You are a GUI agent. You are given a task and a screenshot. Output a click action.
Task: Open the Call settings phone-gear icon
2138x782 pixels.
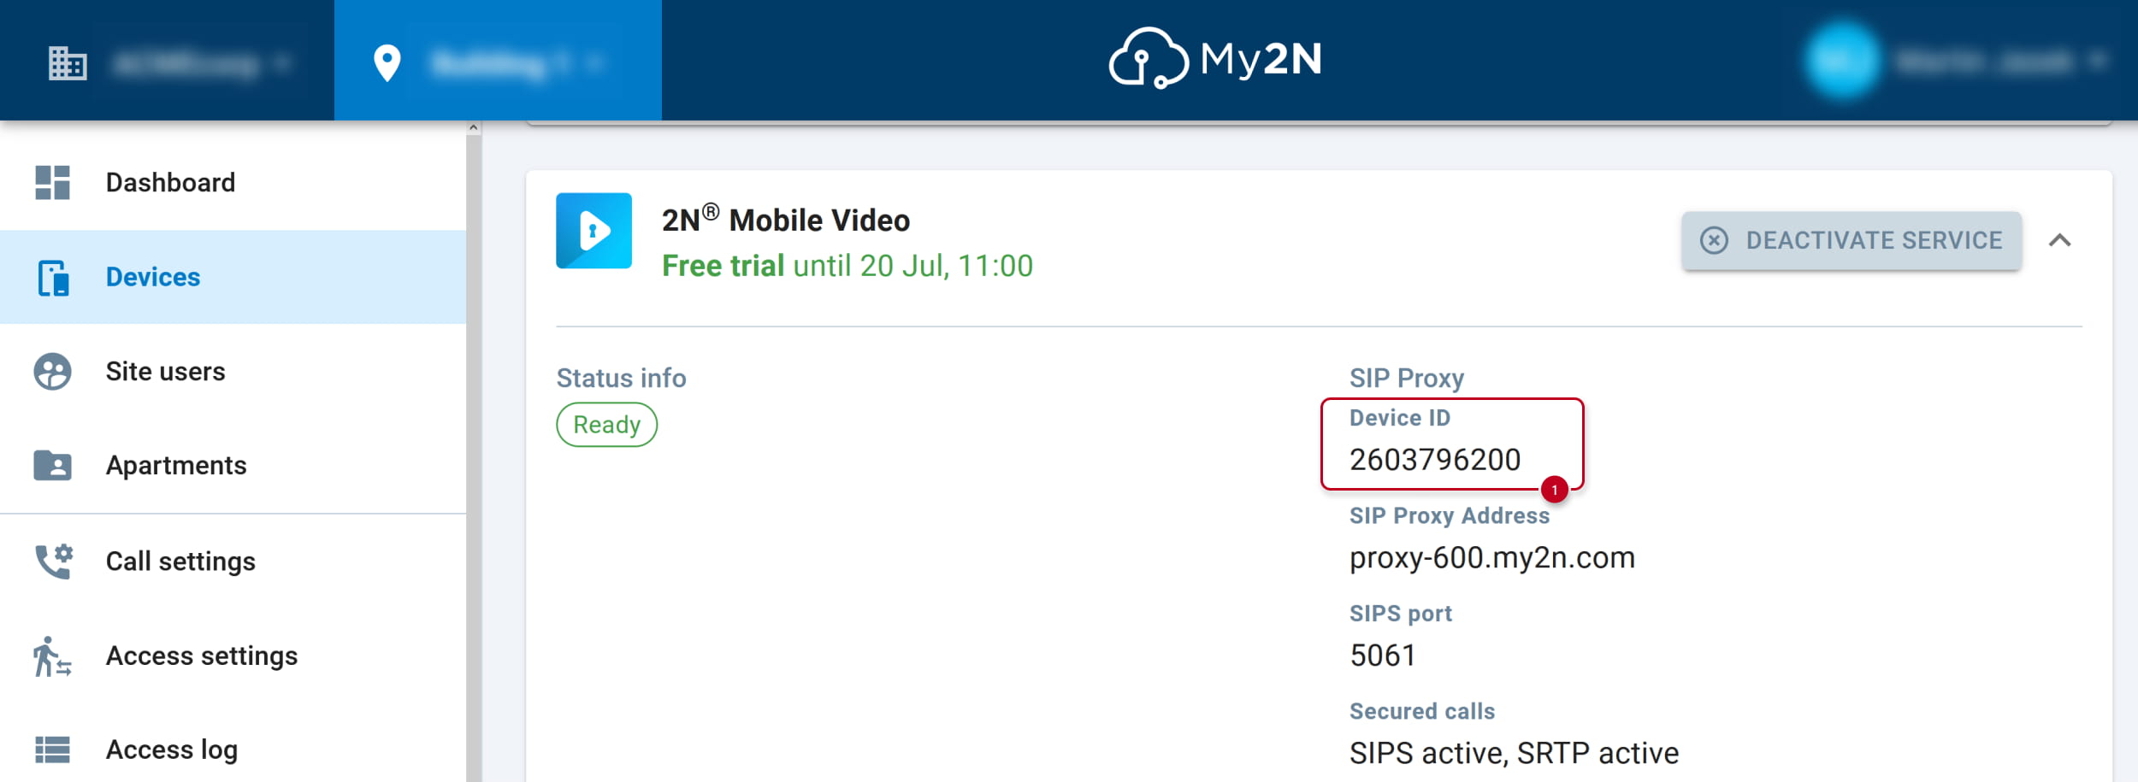point(54,562)
